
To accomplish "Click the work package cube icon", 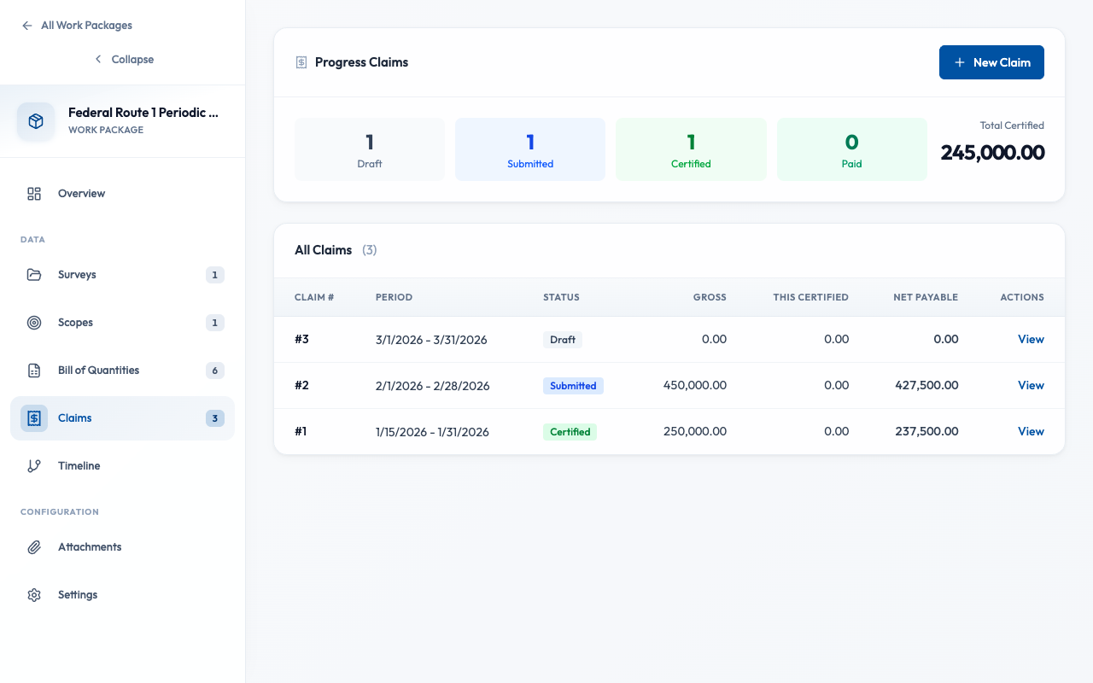I will (36, 121).
